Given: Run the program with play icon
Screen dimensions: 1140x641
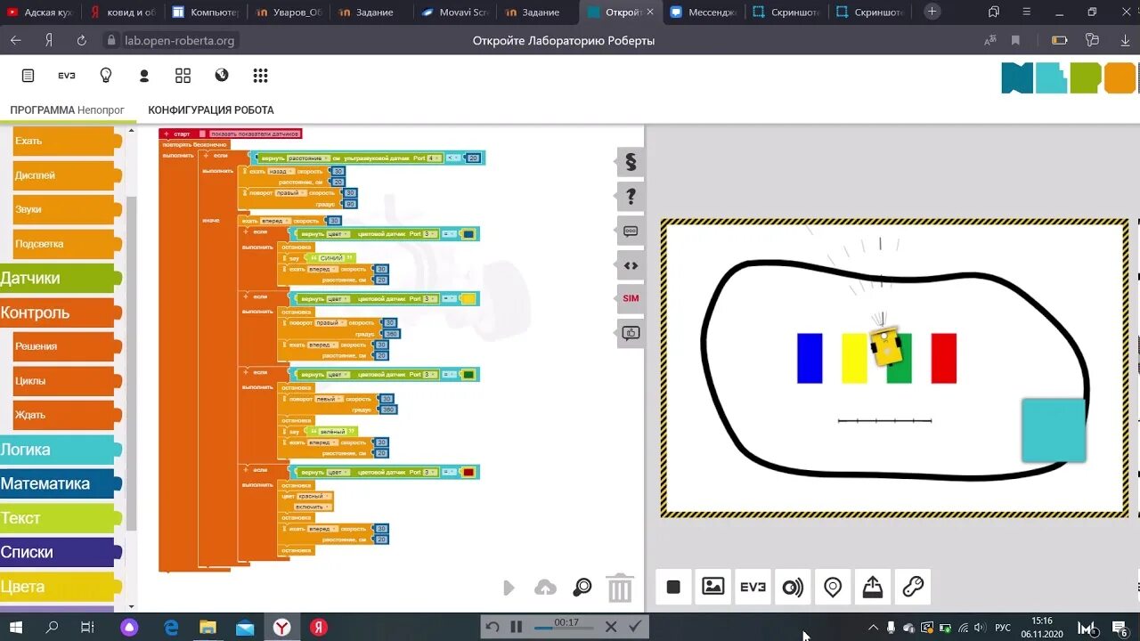Looking at the screenshot, I should pos(509,588).
